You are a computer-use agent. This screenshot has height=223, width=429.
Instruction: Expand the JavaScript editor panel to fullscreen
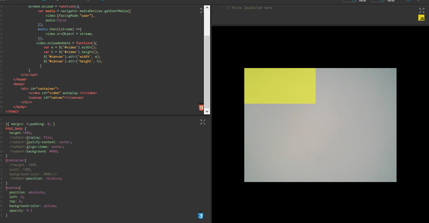click(422, 11)
